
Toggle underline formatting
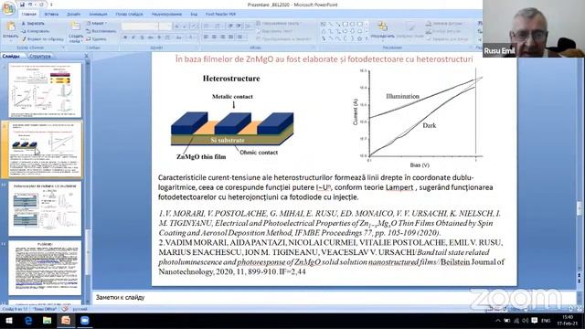pos(142,37)
